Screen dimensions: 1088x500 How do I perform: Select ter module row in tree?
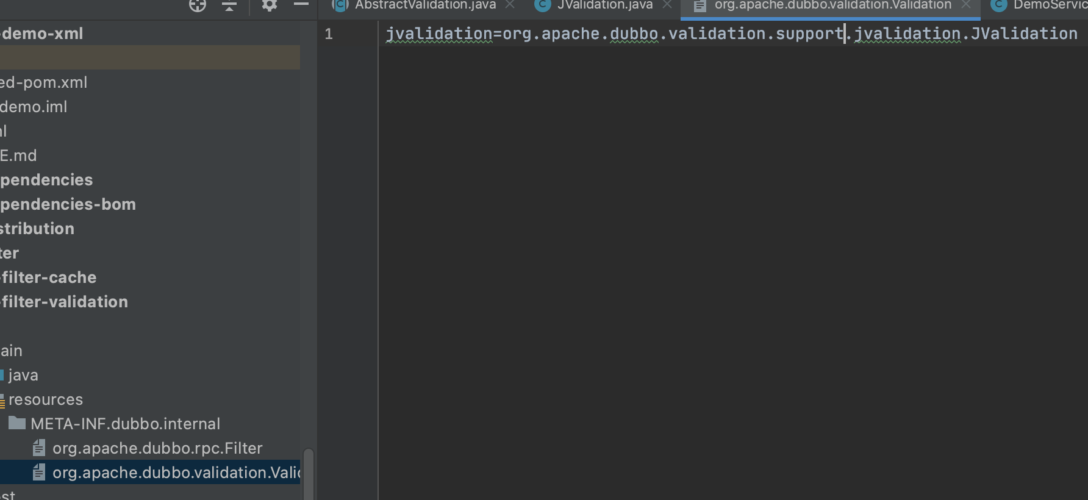click(9, 253)
